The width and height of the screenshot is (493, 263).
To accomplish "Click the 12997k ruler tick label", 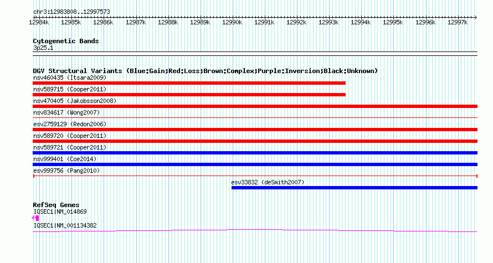I will 458,22.
